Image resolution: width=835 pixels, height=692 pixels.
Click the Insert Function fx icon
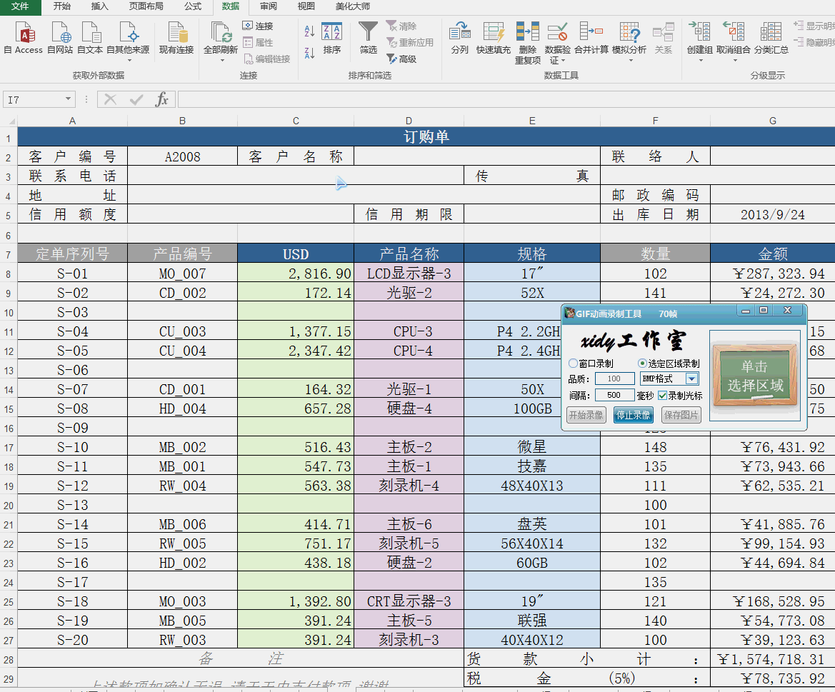[161, 99]
